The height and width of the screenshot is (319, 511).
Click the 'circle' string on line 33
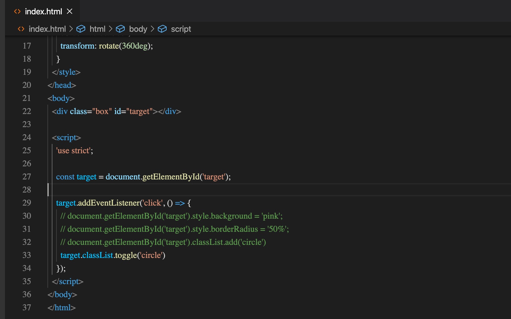[151, 255]
